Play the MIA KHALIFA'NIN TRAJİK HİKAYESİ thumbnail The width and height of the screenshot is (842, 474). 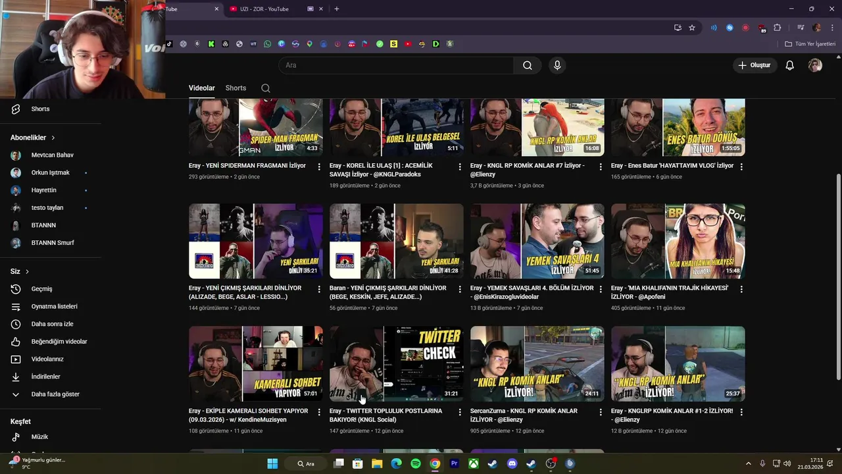click(678, 241)
